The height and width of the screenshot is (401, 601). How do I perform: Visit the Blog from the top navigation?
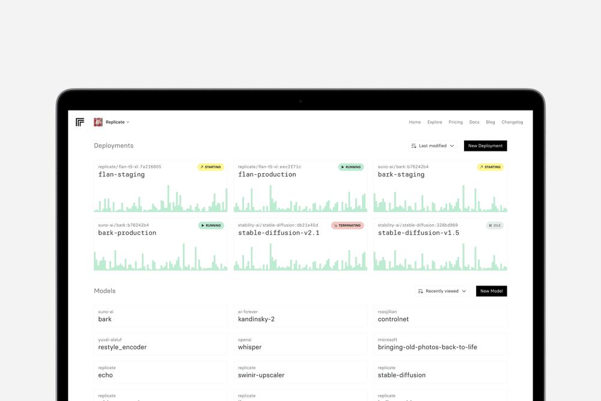click(490, 122)
